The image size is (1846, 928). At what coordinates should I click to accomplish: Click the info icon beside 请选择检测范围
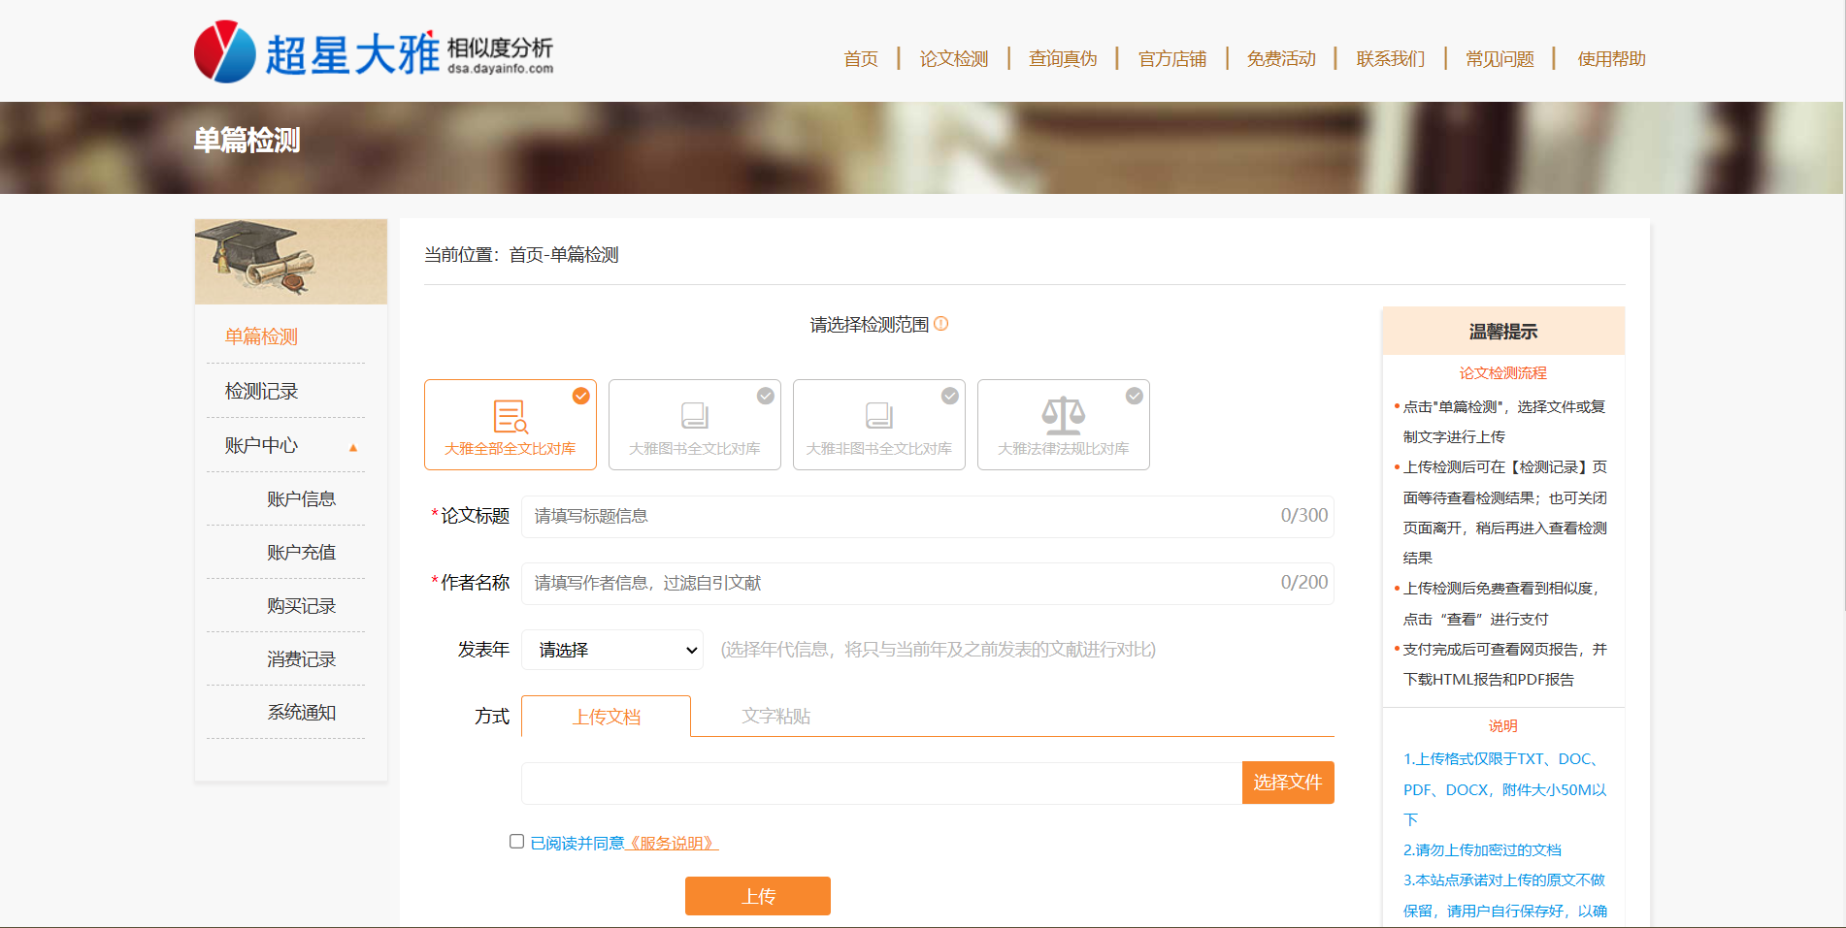point(940,324)
